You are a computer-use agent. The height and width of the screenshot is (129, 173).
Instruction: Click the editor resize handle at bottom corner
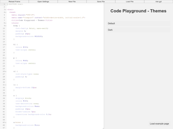click(x=103, y=128)
